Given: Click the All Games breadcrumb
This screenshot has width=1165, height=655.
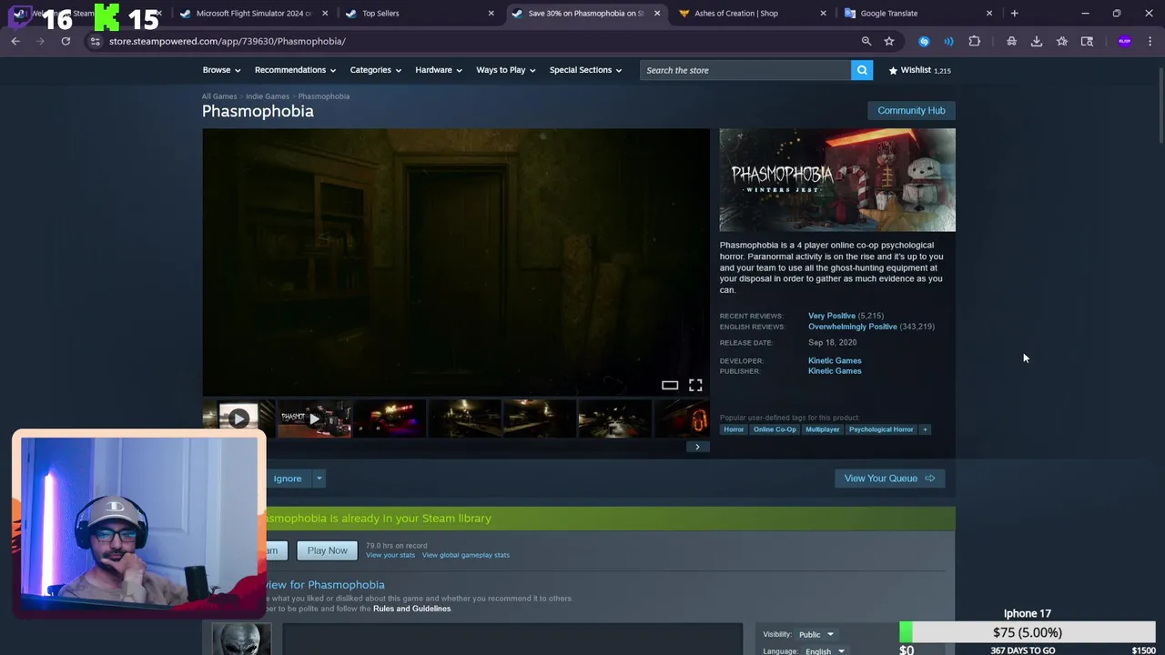Looking at the screenshot, I should pos(219,96).
